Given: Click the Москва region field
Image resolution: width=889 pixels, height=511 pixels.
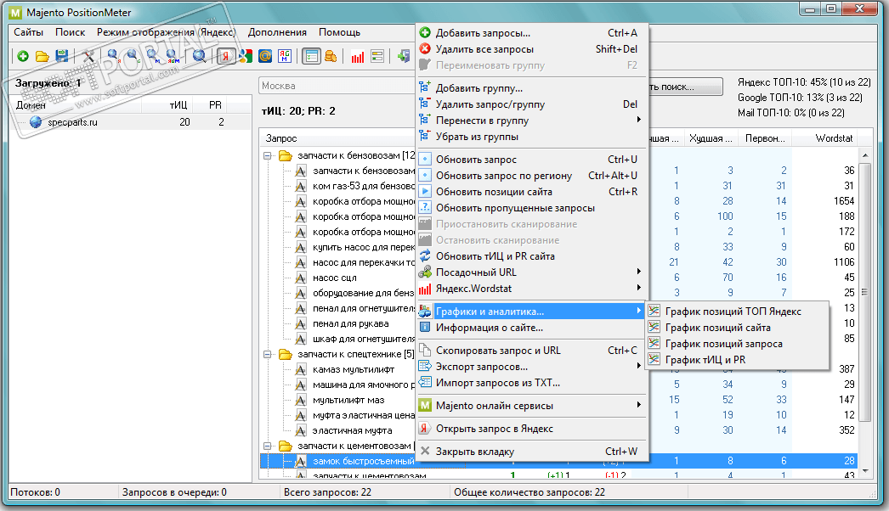Looking at the screenshot, I should 337,86.
